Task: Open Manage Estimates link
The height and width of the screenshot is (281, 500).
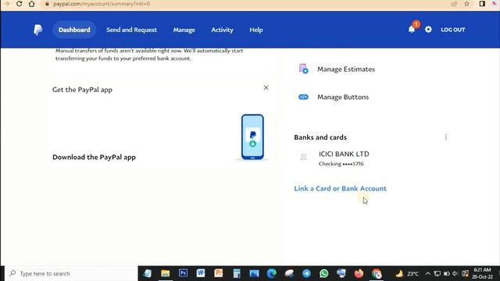Action: pyautogui.click(x=346, y=69)
